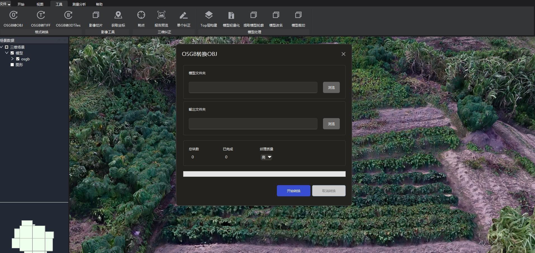Uncheck the 模型 node checkbox
This screenshot has width=535, height=253.
(x=12, y=53)
